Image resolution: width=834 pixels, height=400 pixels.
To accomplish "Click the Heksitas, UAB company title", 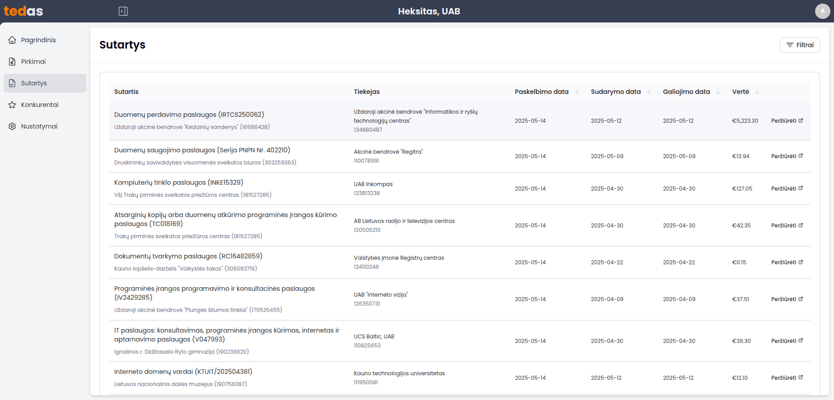I will pyautogui.click(x=429, y=11).
